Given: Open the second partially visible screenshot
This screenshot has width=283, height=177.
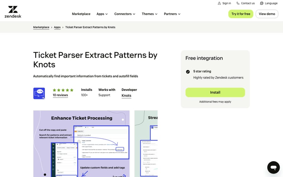Looking at the screenshot, I should click(x=146, y=144).
